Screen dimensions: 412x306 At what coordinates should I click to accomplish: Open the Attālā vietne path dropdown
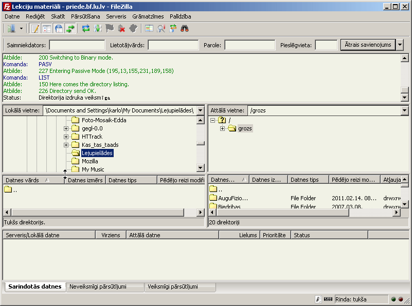tap(404, 110)
